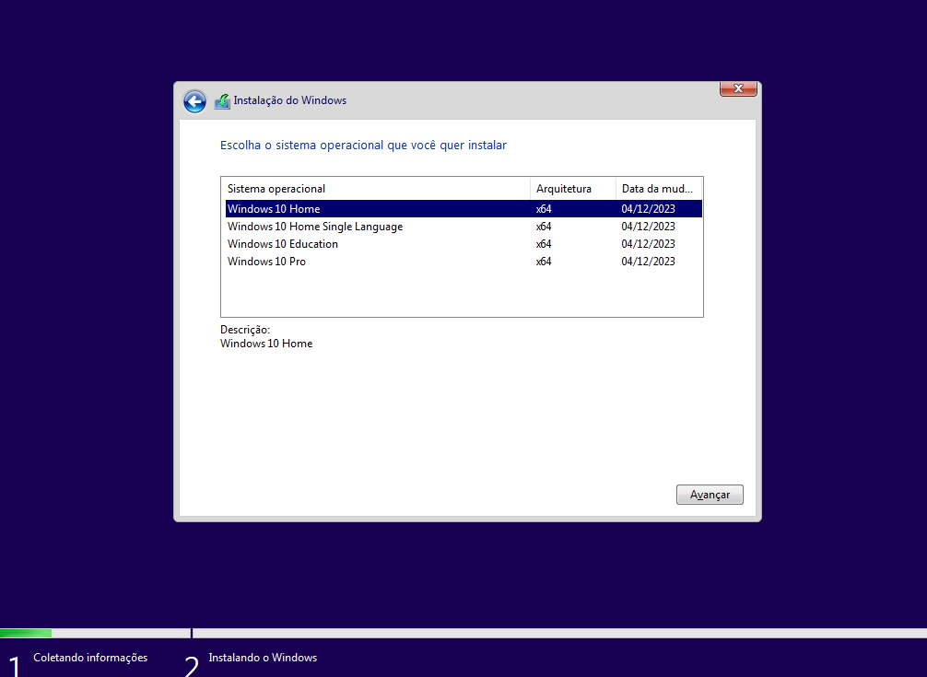This screenshot has width=927, height=677.
Task: Pick Windows 10 Pro edition
Action: (266, 262)
